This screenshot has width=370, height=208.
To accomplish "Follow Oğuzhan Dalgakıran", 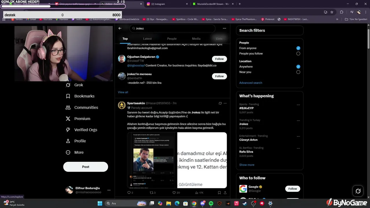I will point(219,59).
